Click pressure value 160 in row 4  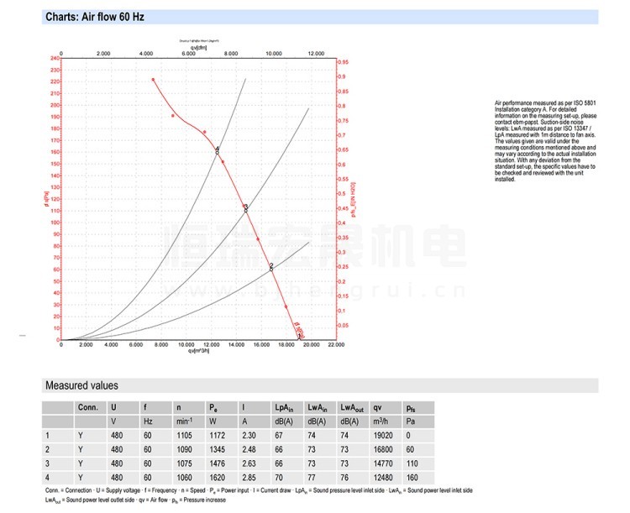point(411,477)
